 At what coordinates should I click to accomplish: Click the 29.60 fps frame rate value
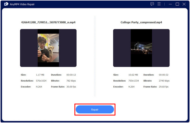click(164, 87)
